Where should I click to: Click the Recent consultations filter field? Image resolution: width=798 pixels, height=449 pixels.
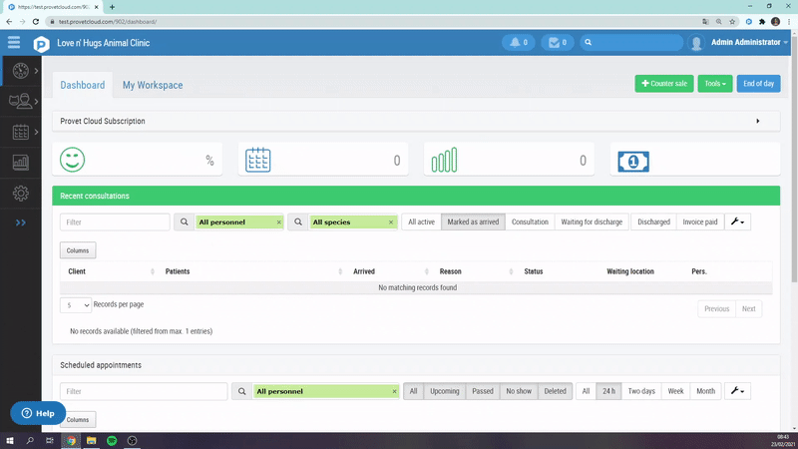point(115,222)
